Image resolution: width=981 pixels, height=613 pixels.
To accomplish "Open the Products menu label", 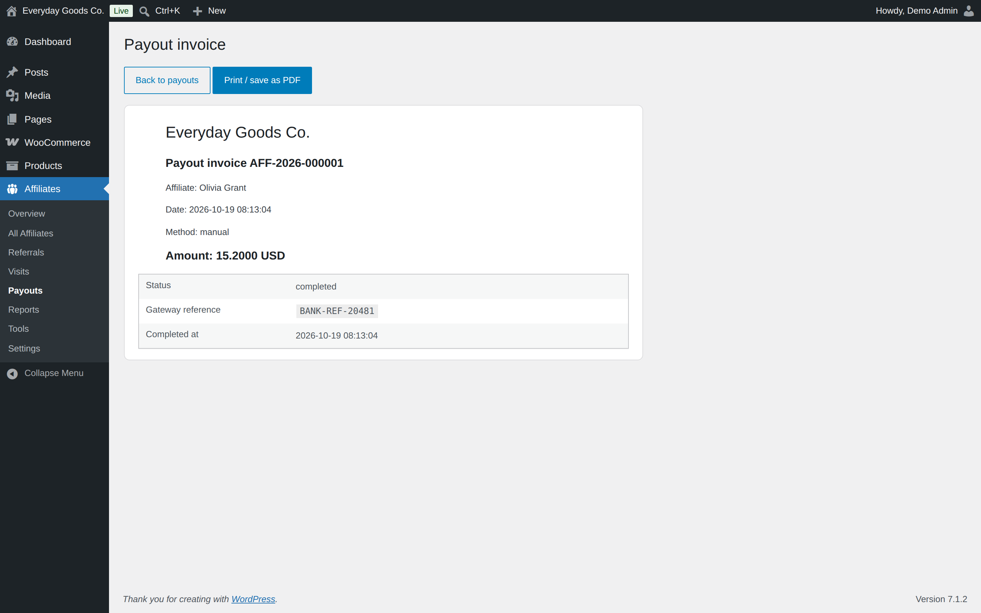I will [x=43, y=166].
